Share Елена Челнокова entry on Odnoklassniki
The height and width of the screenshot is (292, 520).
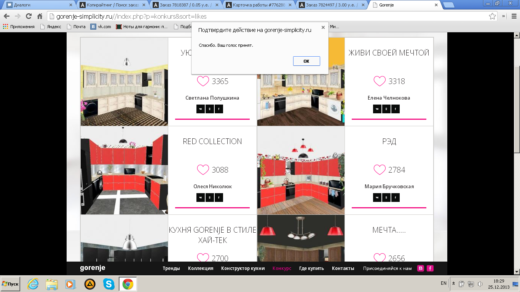[x=386, y=109]
